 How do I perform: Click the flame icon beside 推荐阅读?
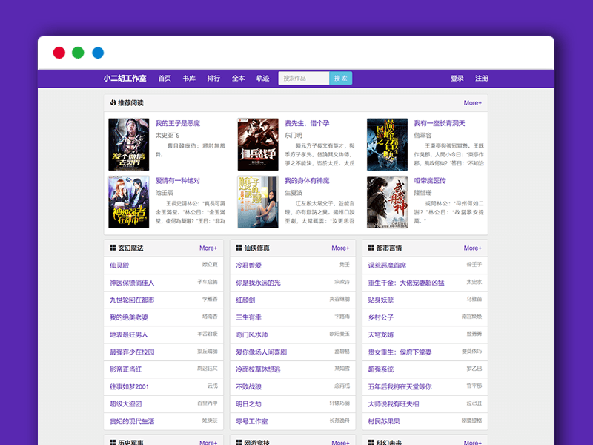[113, 103]
